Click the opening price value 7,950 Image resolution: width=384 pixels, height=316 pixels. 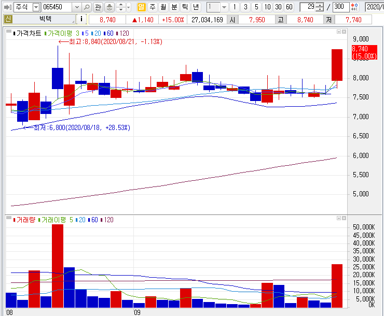tap(257, 20)
